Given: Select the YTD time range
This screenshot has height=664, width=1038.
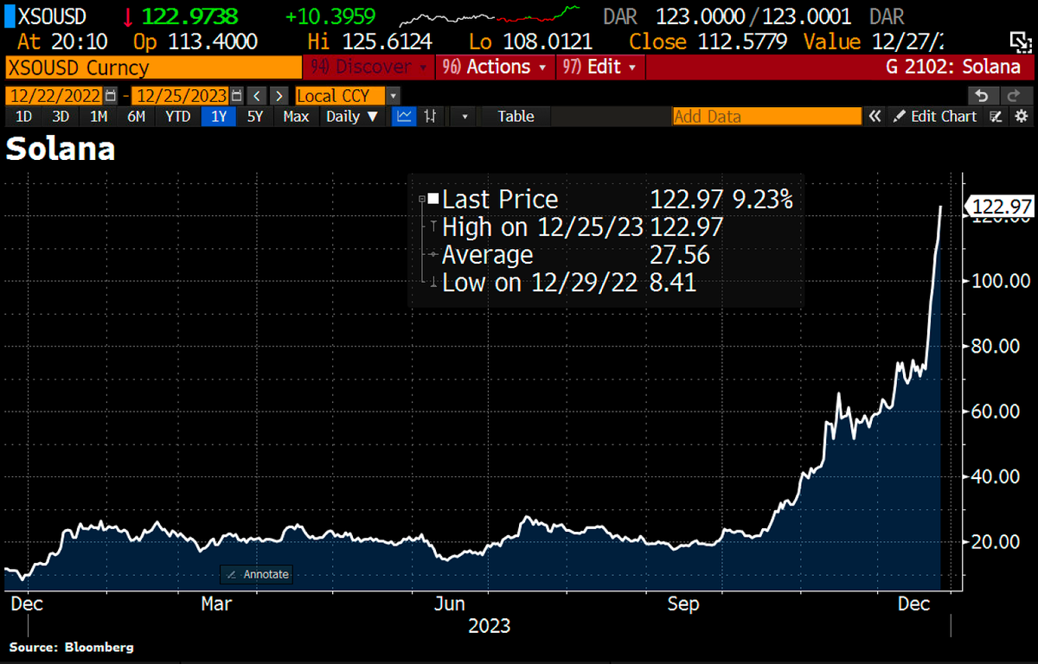Looking at the screenshot, I should tap(177, 117).
